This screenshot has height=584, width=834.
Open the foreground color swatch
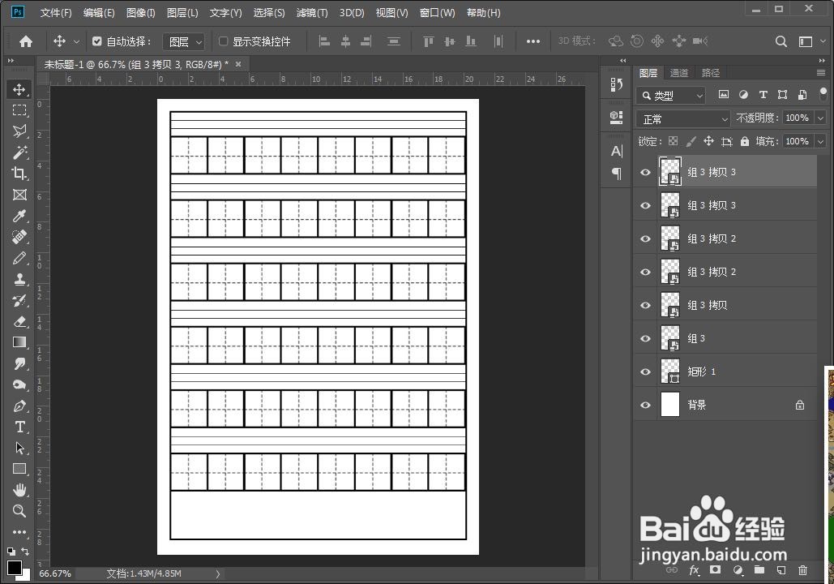click(x=14, y=568)
